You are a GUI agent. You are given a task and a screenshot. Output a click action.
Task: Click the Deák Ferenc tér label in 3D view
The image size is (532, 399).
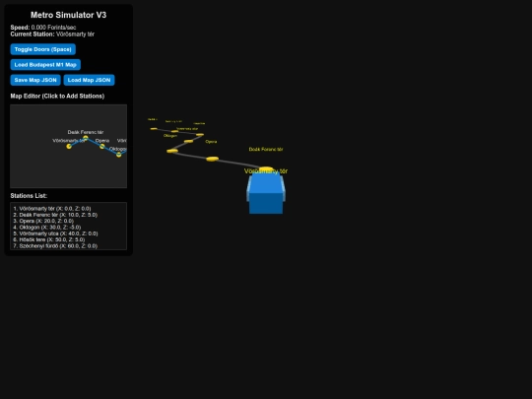(266, 150)
